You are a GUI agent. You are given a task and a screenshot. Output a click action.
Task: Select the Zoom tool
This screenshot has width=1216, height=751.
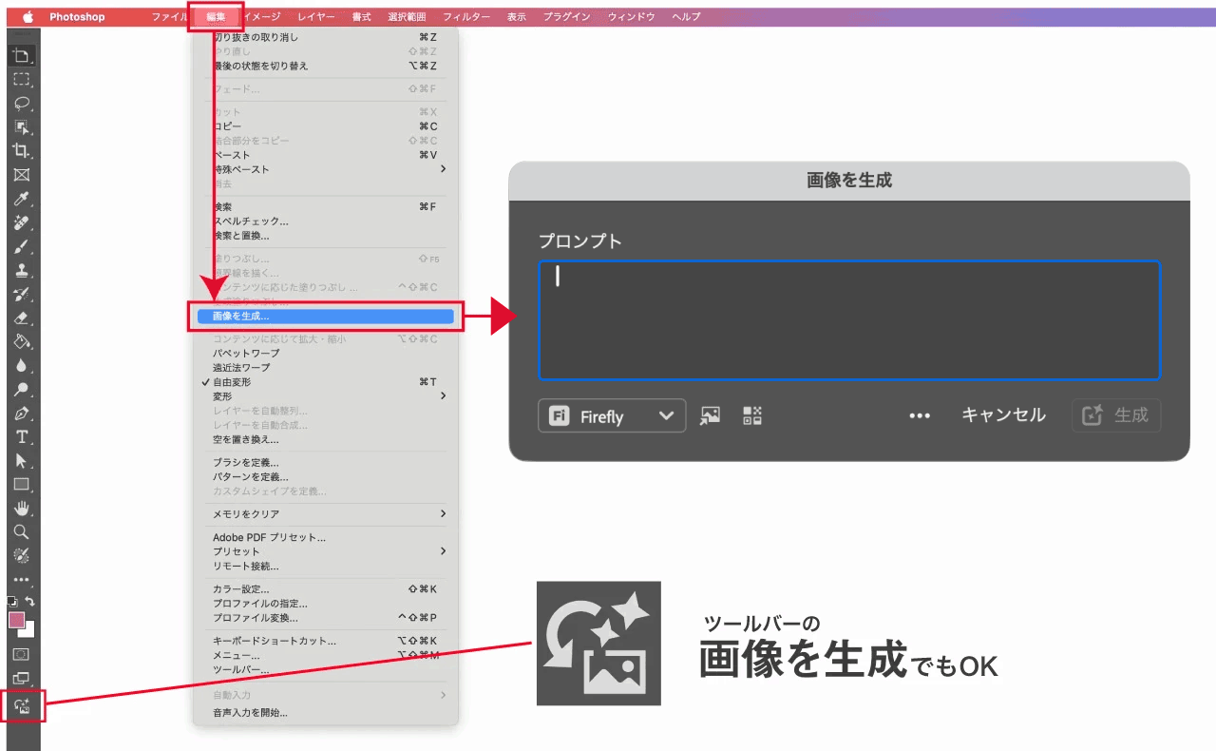click(22, 532)
